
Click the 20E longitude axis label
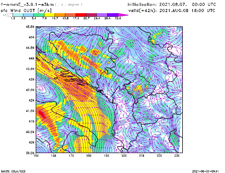point(124,156)
